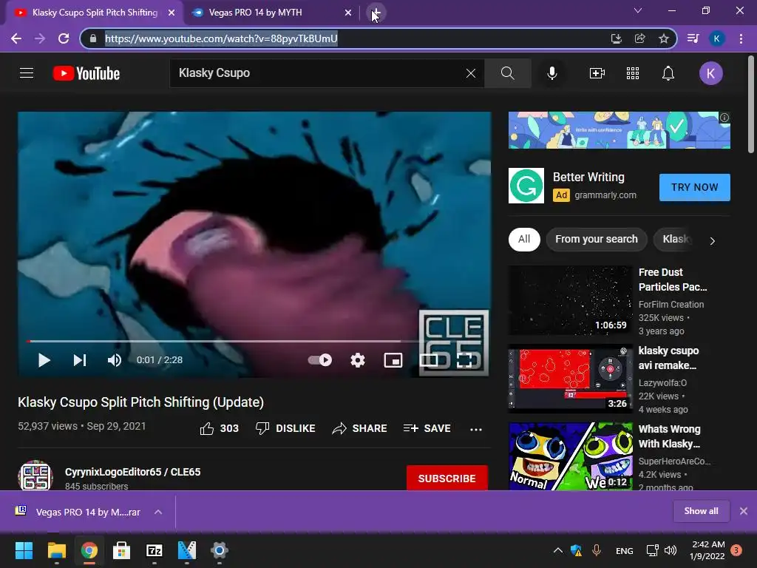Open the Create video icon
The width and height of the screenshot is (757, 568).
point(597,73)
